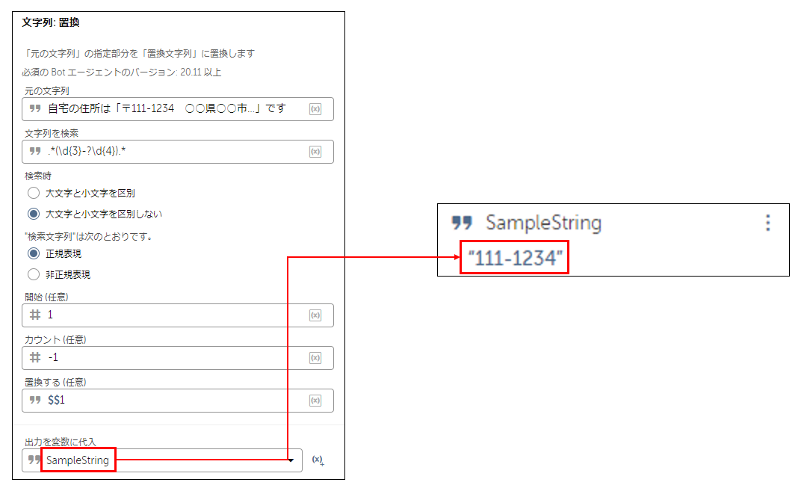Click variable insert icon in カウント field

pos(315,357)
